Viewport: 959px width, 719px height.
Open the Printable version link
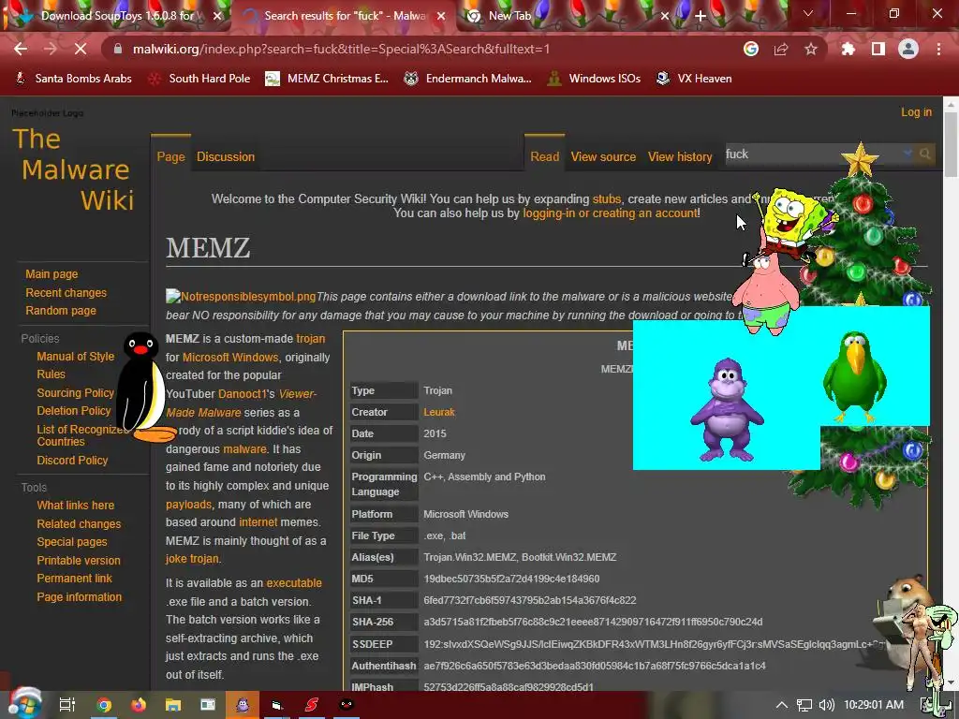pyautogui.click(x=79, y=560)
